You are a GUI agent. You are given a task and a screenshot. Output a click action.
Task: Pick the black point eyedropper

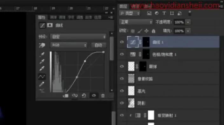(42, 54)
